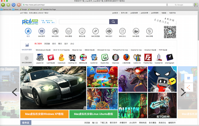Open the 首页 home icon in site navigation

coord(28,31)
